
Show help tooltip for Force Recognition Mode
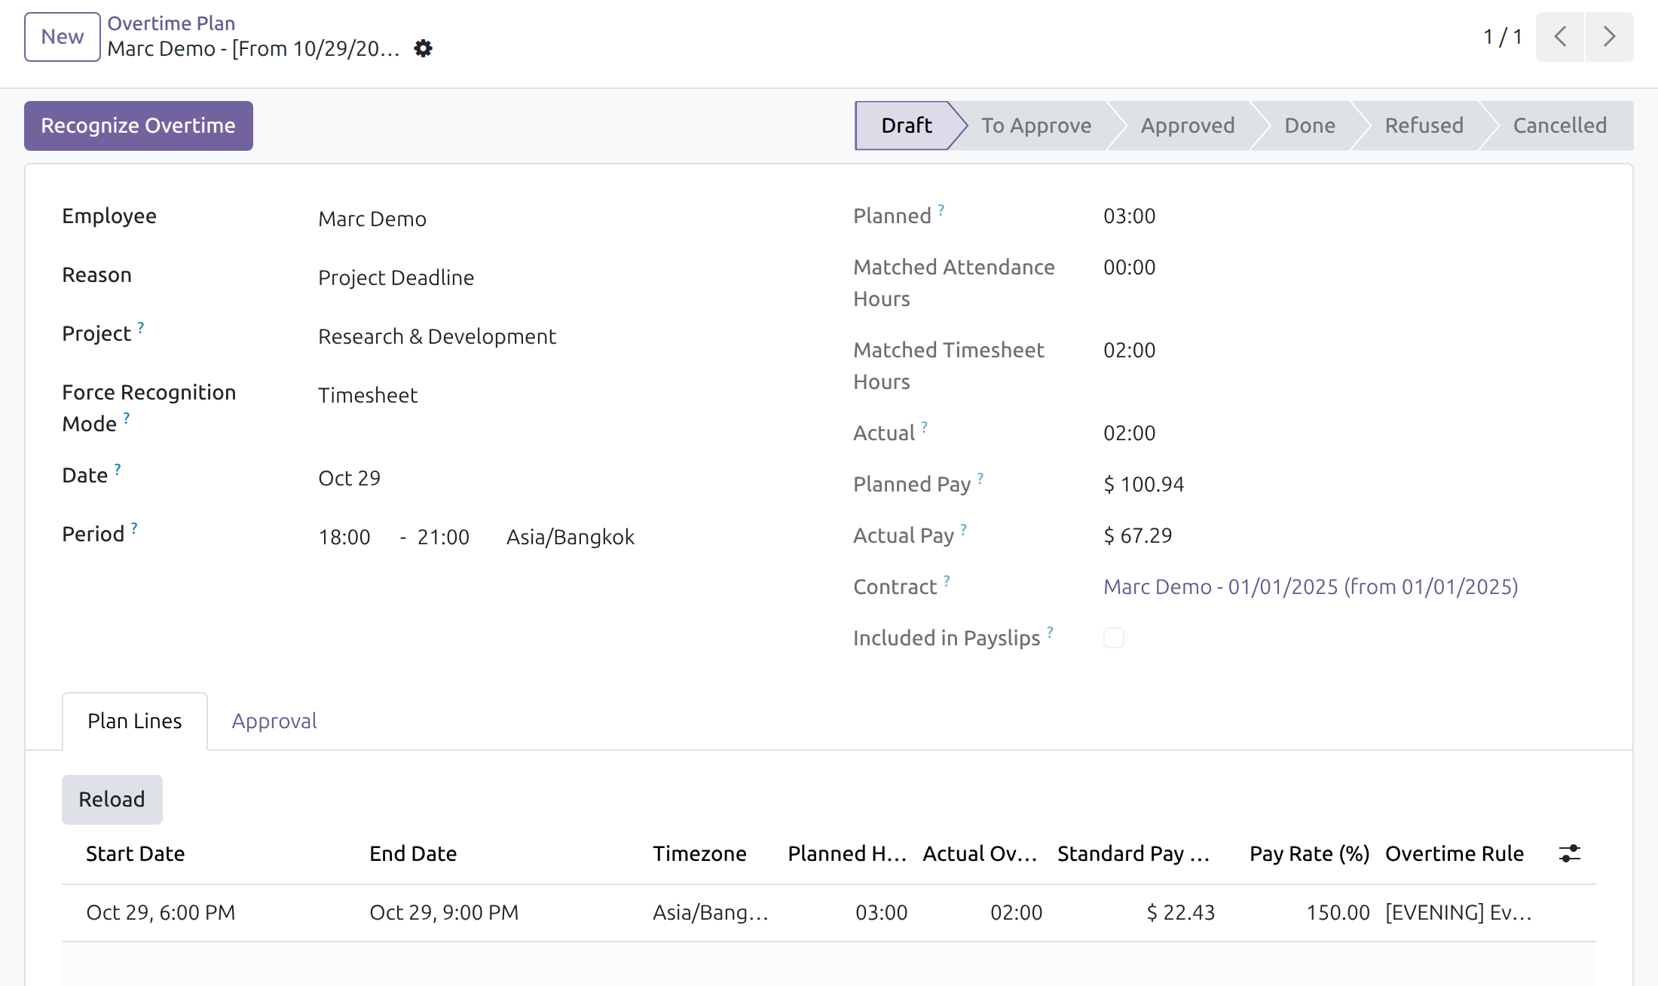[127, 418]
